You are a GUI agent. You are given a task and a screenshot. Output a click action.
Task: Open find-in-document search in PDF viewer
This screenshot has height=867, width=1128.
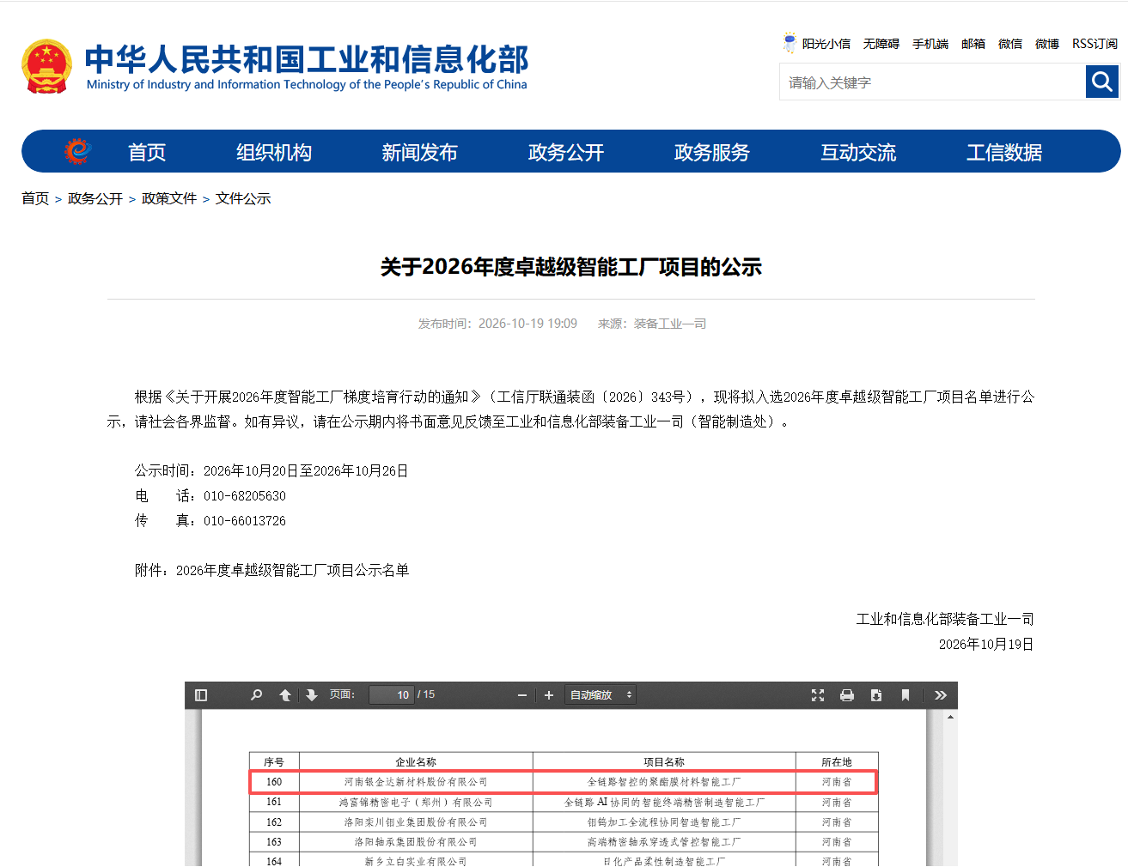(256, 695)
